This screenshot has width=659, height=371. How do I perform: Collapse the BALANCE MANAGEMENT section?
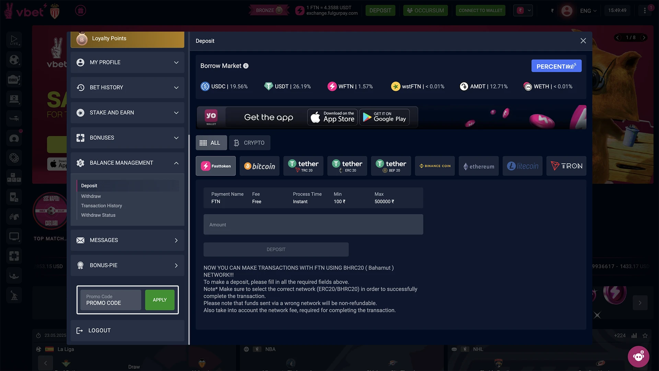[127, 163]
